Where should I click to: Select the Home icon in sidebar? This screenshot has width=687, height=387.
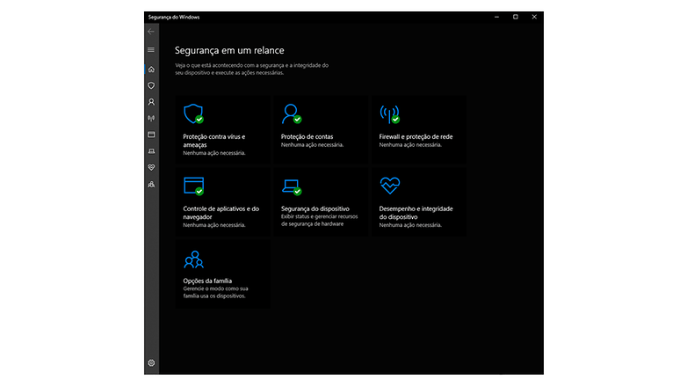click(x=151, y=69)
